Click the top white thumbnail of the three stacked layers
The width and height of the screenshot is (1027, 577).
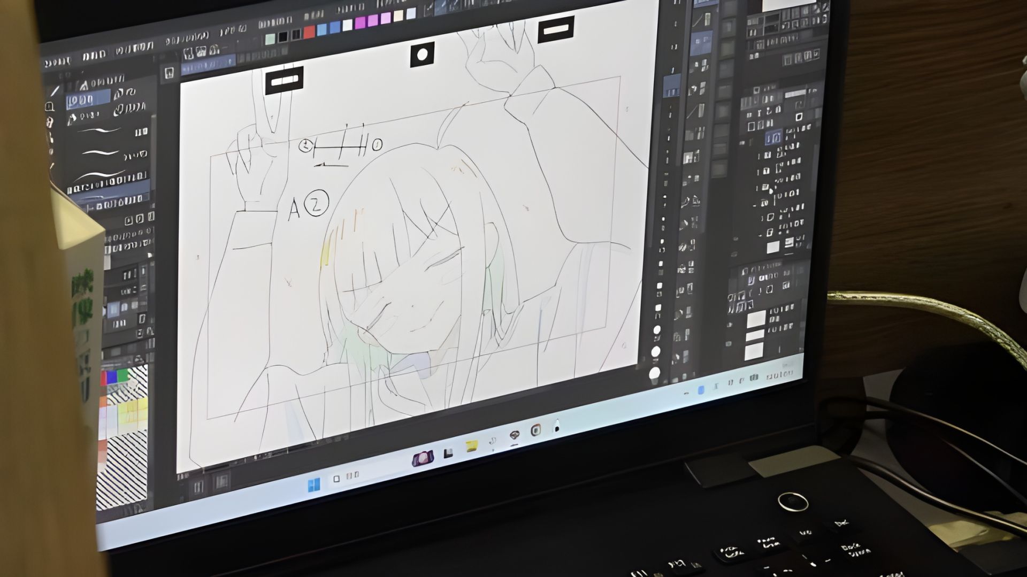point(756,319)
